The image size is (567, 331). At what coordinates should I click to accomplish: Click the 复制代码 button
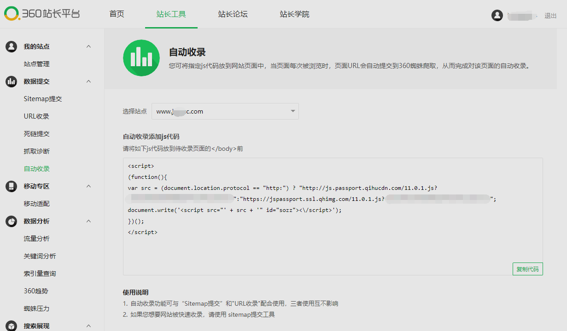[x=528, y=269]
